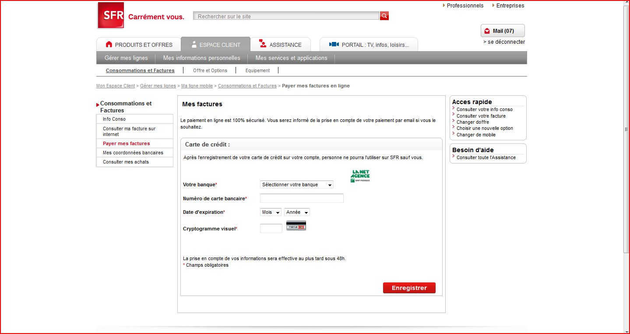
Task: Select Mes informations personnelles menu
Action: click(201, 58)
